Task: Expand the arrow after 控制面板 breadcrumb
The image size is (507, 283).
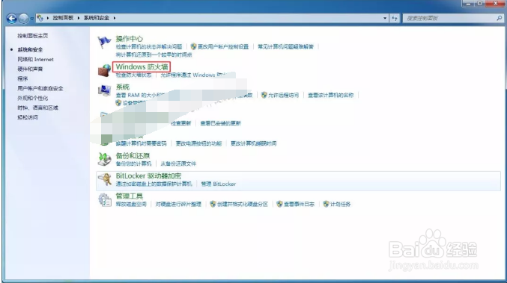Action: point(79,18)
